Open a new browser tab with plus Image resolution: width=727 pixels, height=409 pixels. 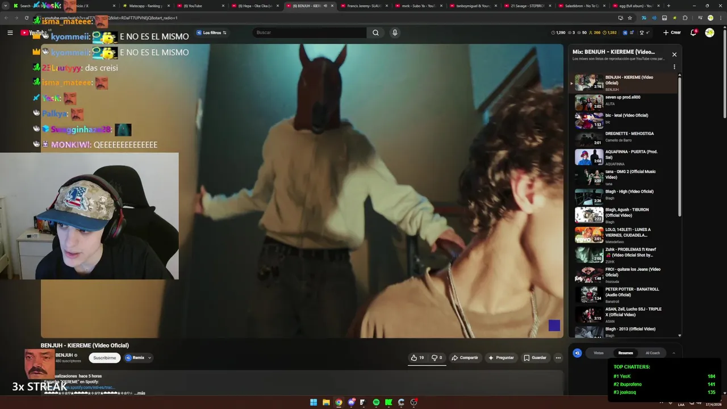[x=668, y=6]
